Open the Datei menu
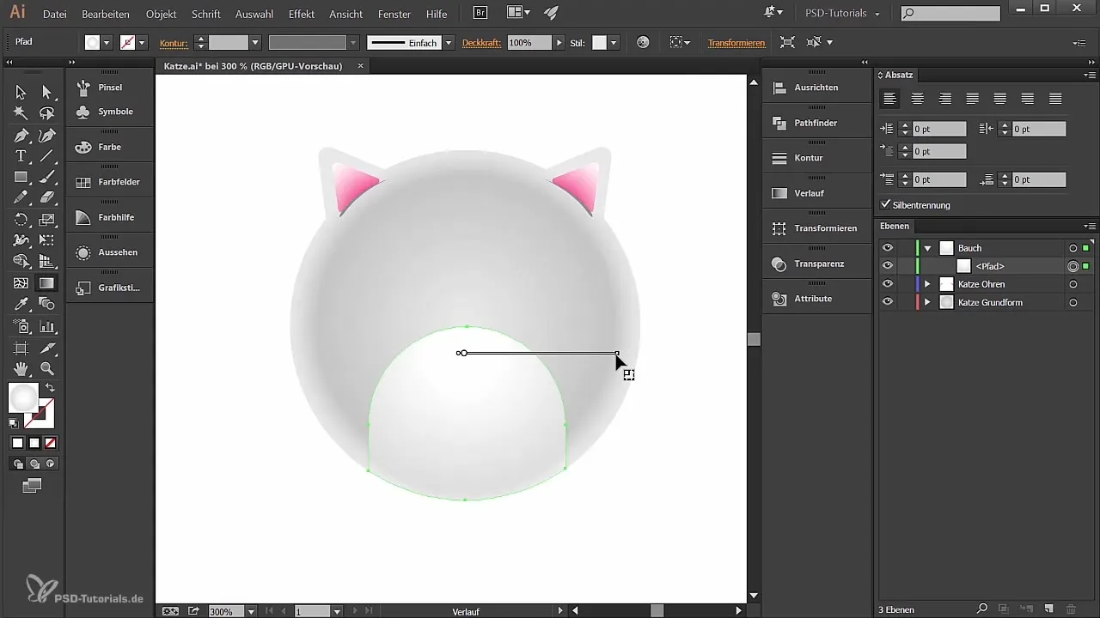The image size is (1100, 618). (54, 14)
